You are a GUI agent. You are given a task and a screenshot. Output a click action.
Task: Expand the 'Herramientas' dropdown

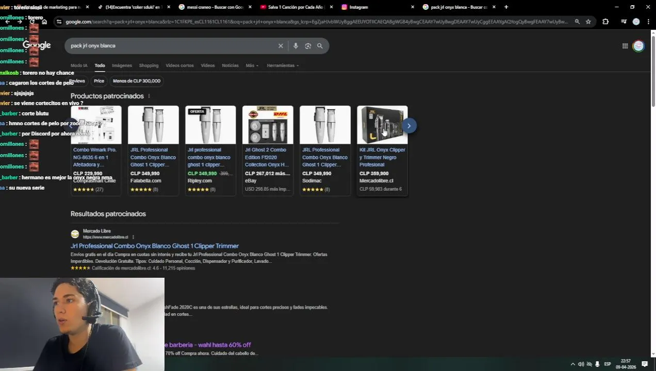tap(283, 65)
